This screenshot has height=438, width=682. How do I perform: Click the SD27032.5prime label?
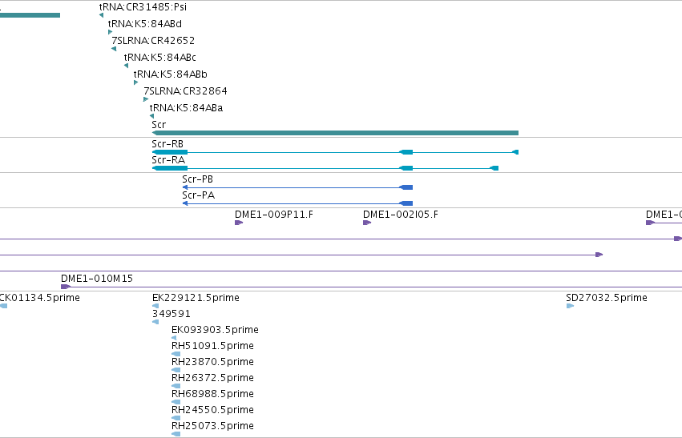pyautogui.click(x=607, y=298)
